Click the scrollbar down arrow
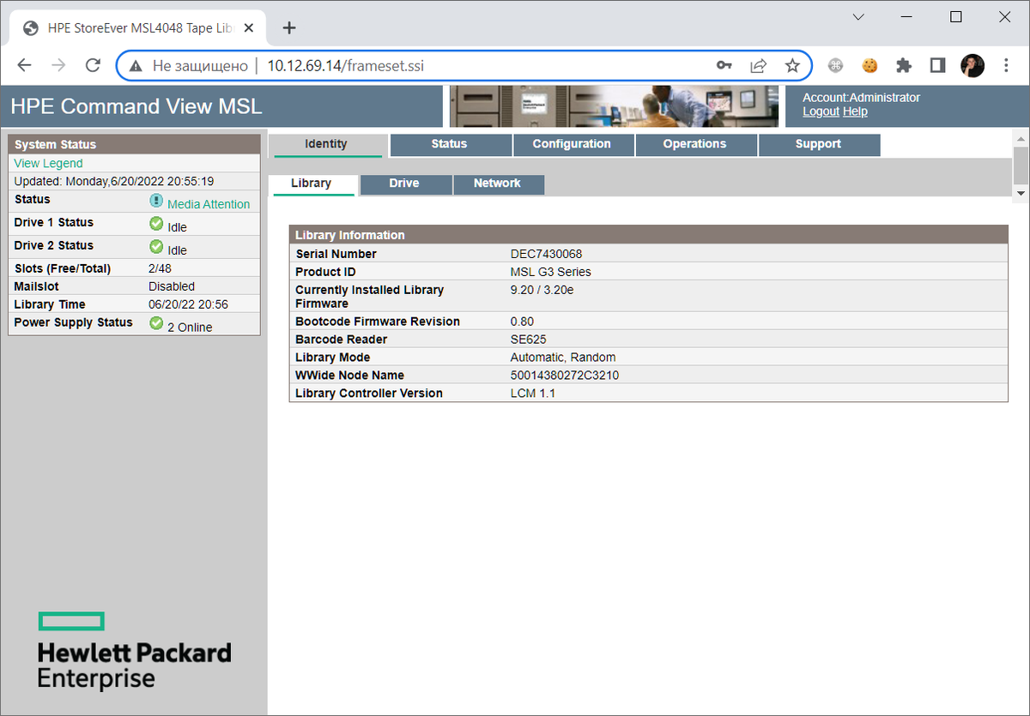This screenshot has height=716, width=1030. (x=1021, y=193)
